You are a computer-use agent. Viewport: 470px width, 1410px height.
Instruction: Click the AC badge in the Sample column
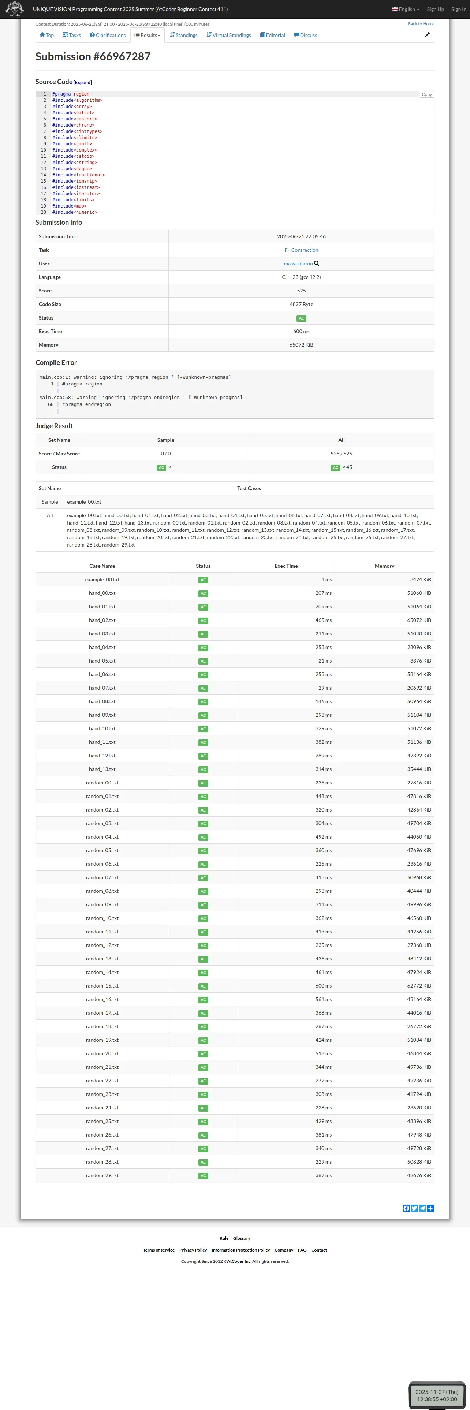[161, 467]
